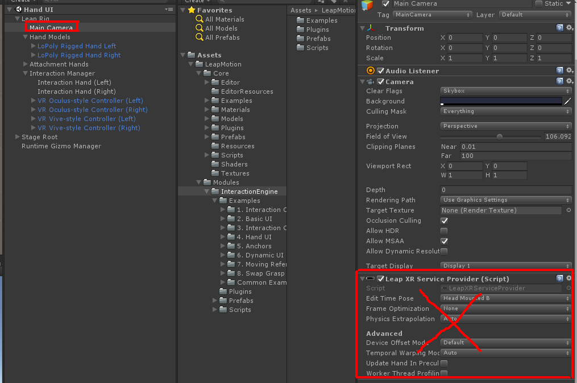Disable the Occlusion Culling checkbox
Viewport: 577px width, 383px height.
tap(444, 220)
